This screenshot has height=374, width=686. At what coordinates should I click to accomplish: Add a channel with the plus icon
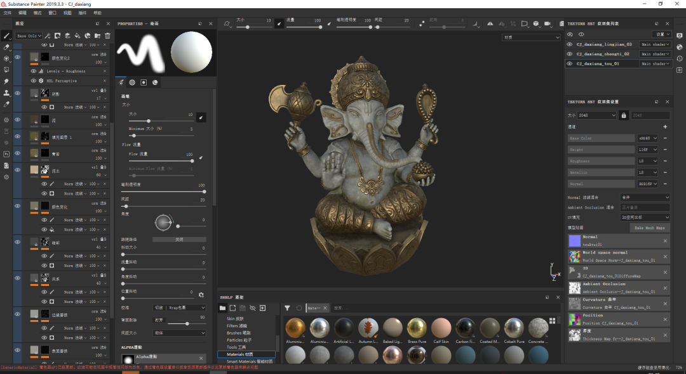pos(665,127)
